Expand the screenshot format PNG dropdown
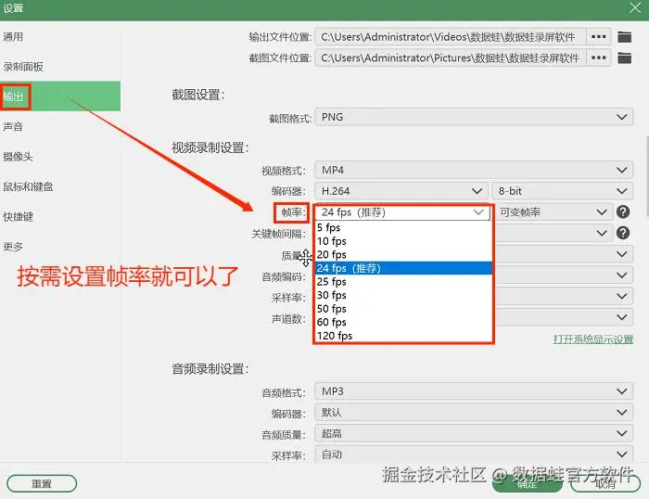The height and width of the screenshot is (499, 649). pyautogui.click(x=474, y=117)
